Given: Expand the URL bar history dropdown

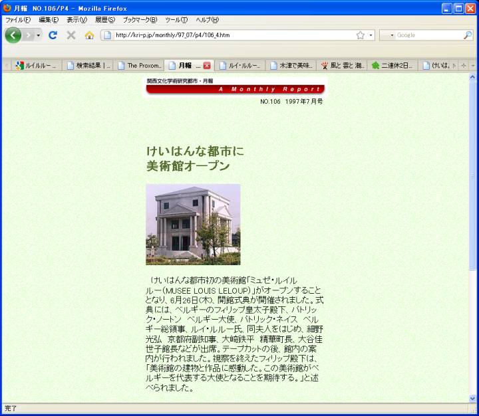Looking at the screenshot, I should pyautogui.click(x=371, y=35).
